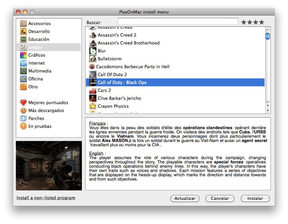Click the Assassin's Creed Brotherhood icon
Image resolution: width=288 pixels, height=224 pixels.
pos(93,43)
